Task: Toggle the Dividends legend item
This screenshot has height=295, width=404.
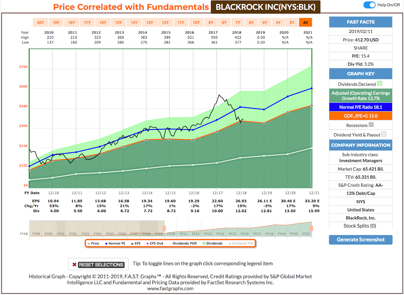Action: (212, 243)
